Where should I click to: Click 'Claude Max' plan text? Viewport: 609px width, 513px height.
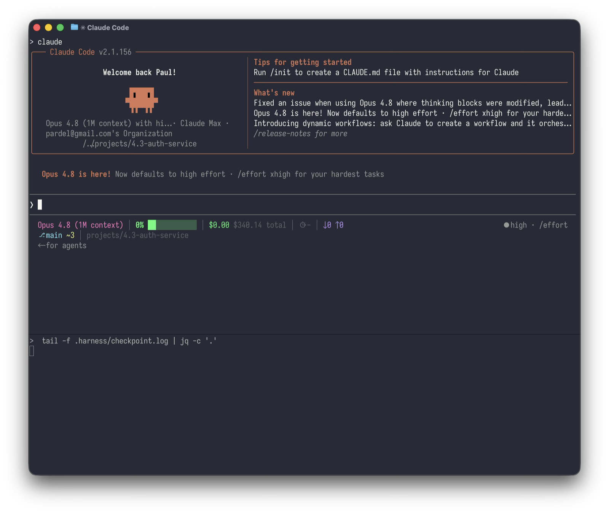(x=201, y=123)
